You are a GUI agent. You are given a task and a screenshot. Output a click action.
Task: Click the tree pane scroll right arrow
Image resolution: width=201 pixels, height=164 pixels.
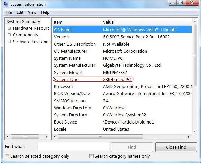pos(46,137)
